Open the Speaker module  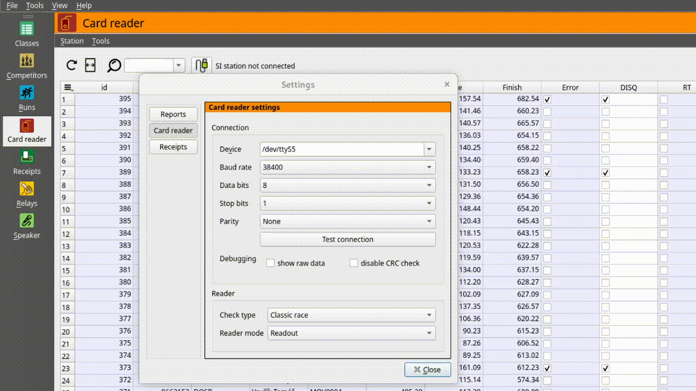[x=27, y=227]
